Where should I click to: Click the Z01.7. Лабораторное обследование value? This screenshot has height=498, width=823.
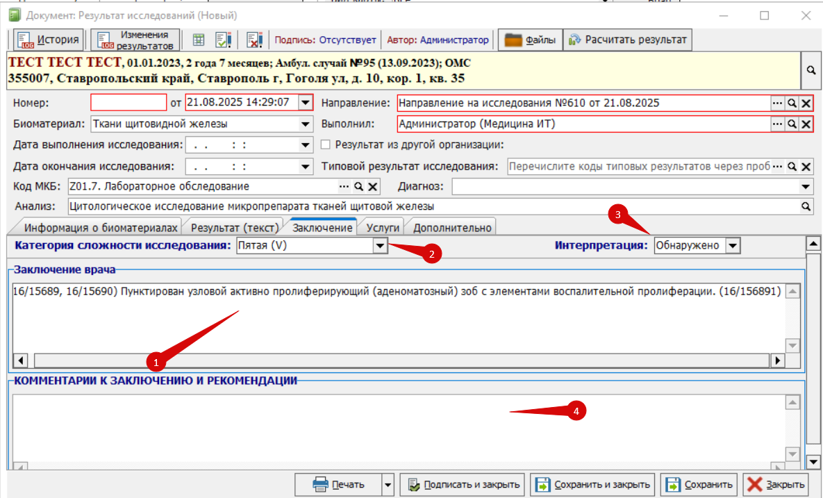click(160, 187)
